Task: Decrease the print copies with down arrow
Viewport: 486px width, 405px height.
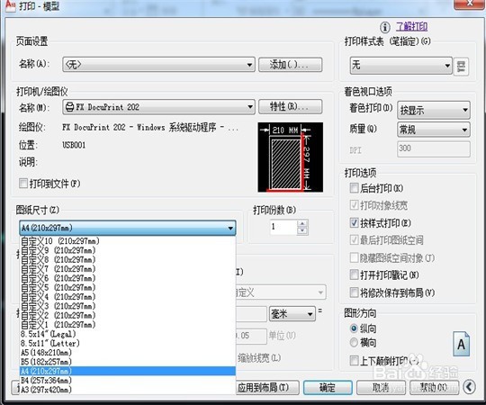Action: click(x=302, y=231)
